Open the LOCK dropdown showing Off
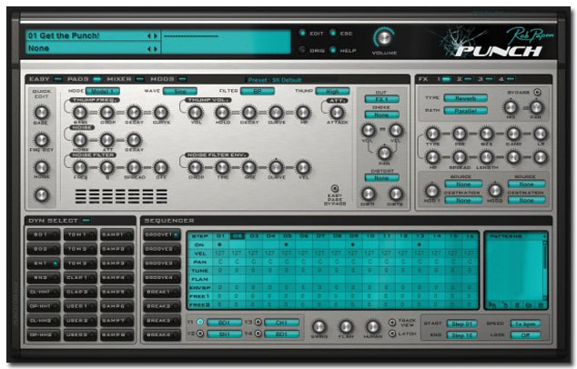Viewport: 577px width, 369px height. click(525, 335)
